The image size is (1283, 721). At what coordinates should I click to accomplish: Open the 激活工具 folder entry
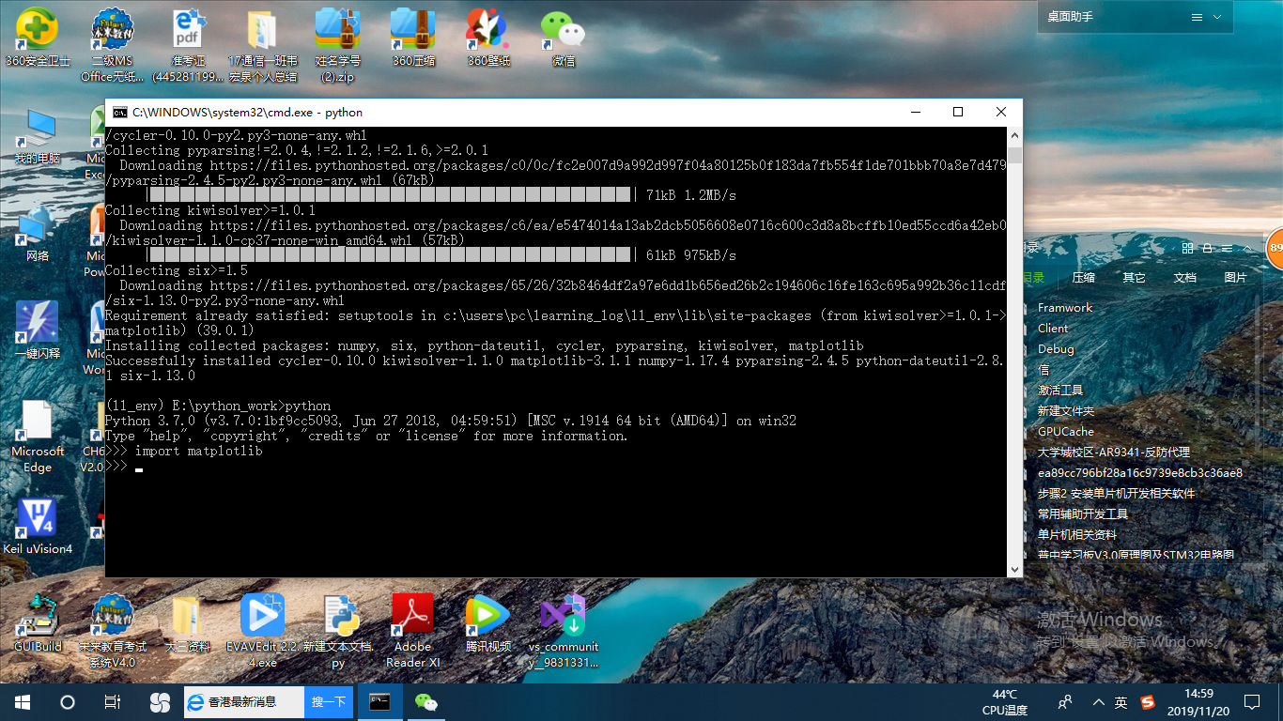click(1060, 391)
